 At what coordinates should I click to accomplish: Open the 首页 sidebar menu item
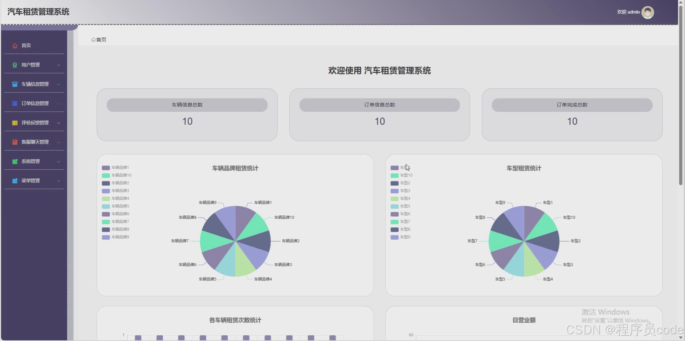pos(34,45)
